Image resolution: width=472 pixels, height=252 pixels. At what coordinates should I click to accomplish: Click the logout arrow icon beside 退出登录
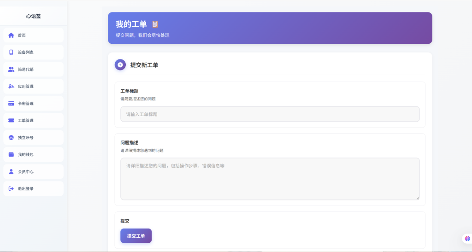[x=11, y=188]
